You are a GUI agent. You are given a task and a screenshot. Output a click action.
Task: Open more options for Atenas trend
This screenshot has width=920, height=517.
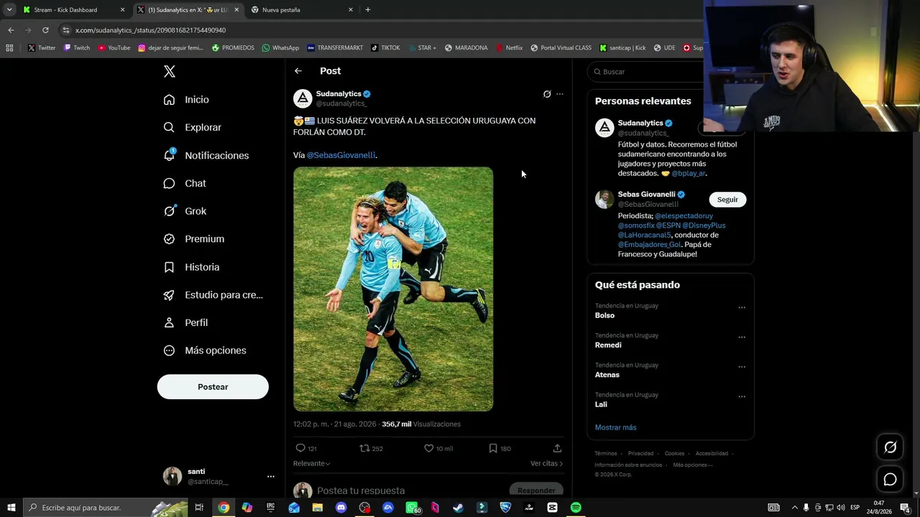point(742,366)
